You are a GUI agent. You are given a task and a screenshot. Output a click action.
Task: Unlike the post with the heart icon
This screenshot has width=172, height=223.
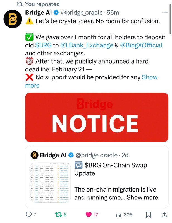(89, 215)
